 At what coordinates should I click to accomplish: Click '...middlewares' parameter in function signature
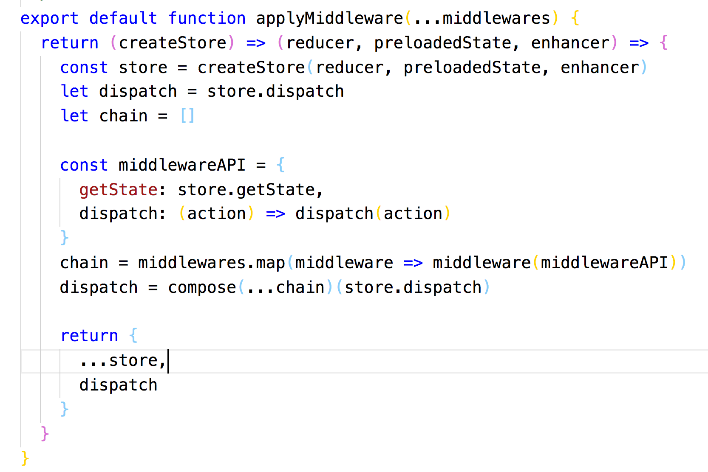482,18
